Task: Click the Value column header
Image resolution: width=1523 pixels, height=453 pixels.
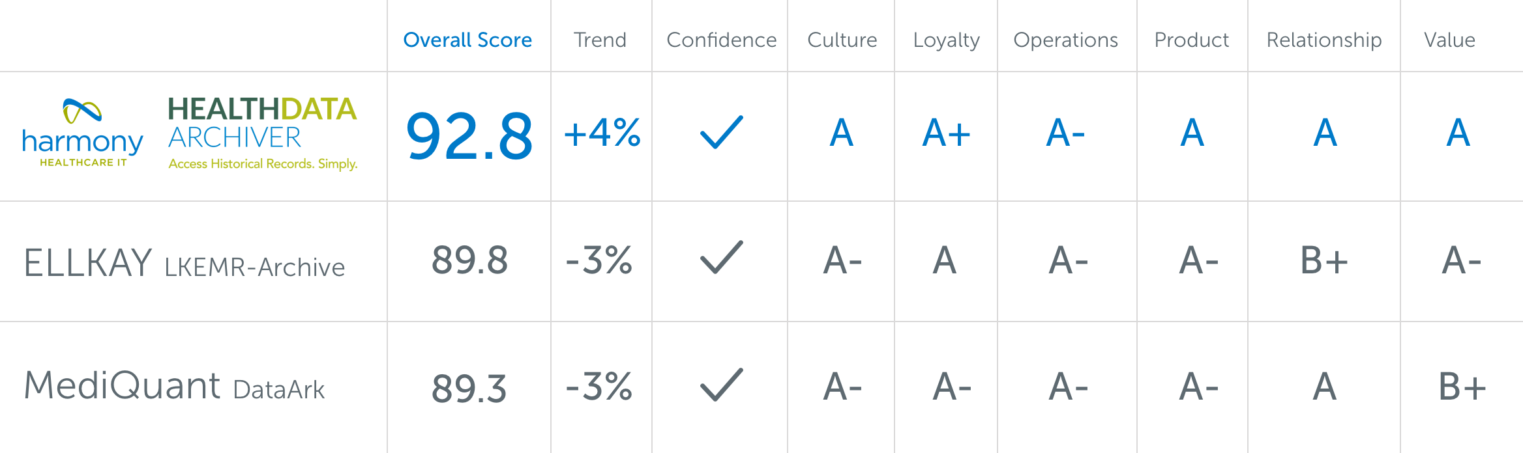Action: [1449, 40]
